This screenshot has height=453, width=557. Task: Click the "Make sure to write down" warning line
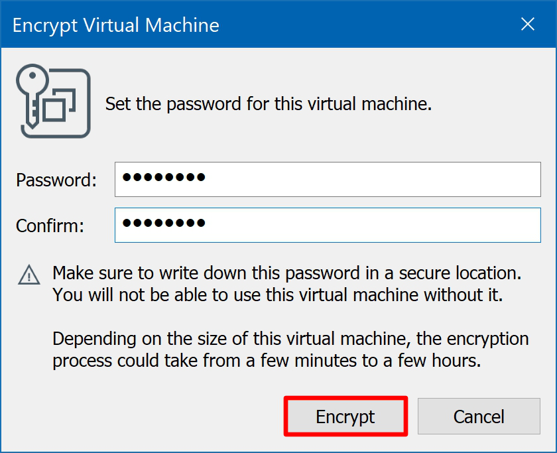pos(286,273)
